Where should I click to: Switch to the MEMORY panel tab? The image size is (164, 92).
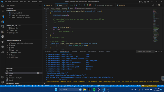(101, 51)
